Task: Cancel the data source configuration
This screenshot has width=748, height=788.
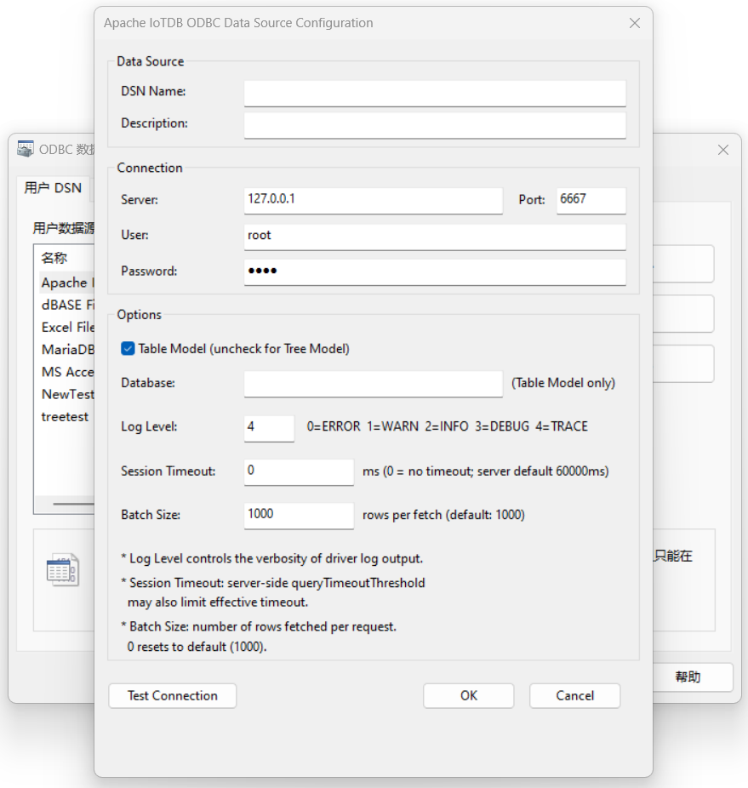Action: (574, 695)
